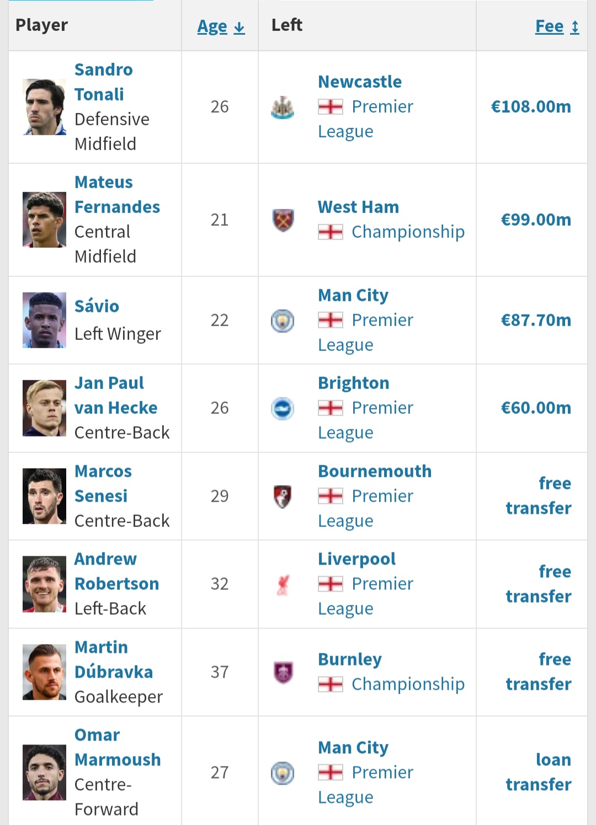Screen dimensions: 596x825
Task: Open Martin Dúbravka player page
Action: coord(114,659)
